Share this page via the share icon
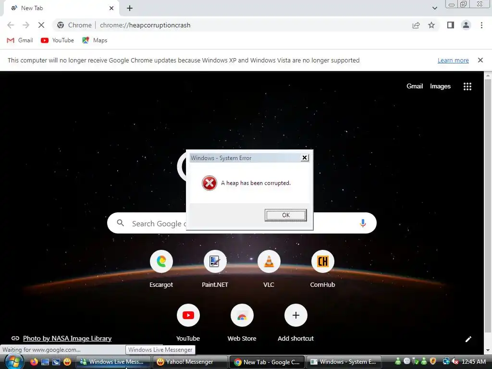This screenshot has height=369, width=492. 416,25
